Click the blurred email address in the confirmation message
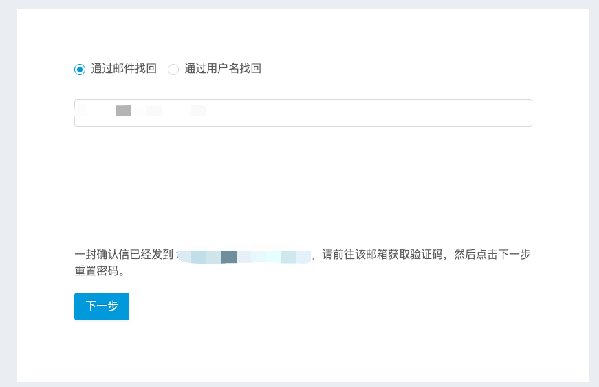Image resolution: width=599 pixels, height=387 pixels. coord(244,257)
